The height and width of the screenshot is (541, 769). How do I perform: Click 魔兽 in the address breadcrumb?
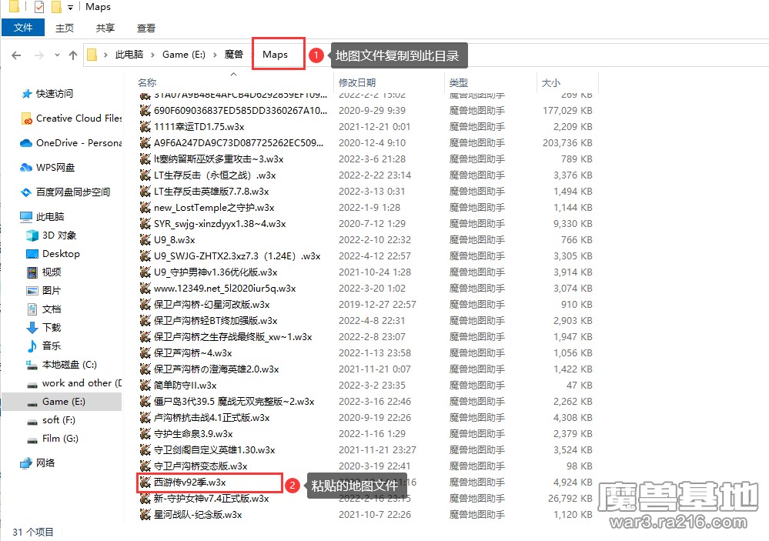pyautogui.click(x=233, y=55)
